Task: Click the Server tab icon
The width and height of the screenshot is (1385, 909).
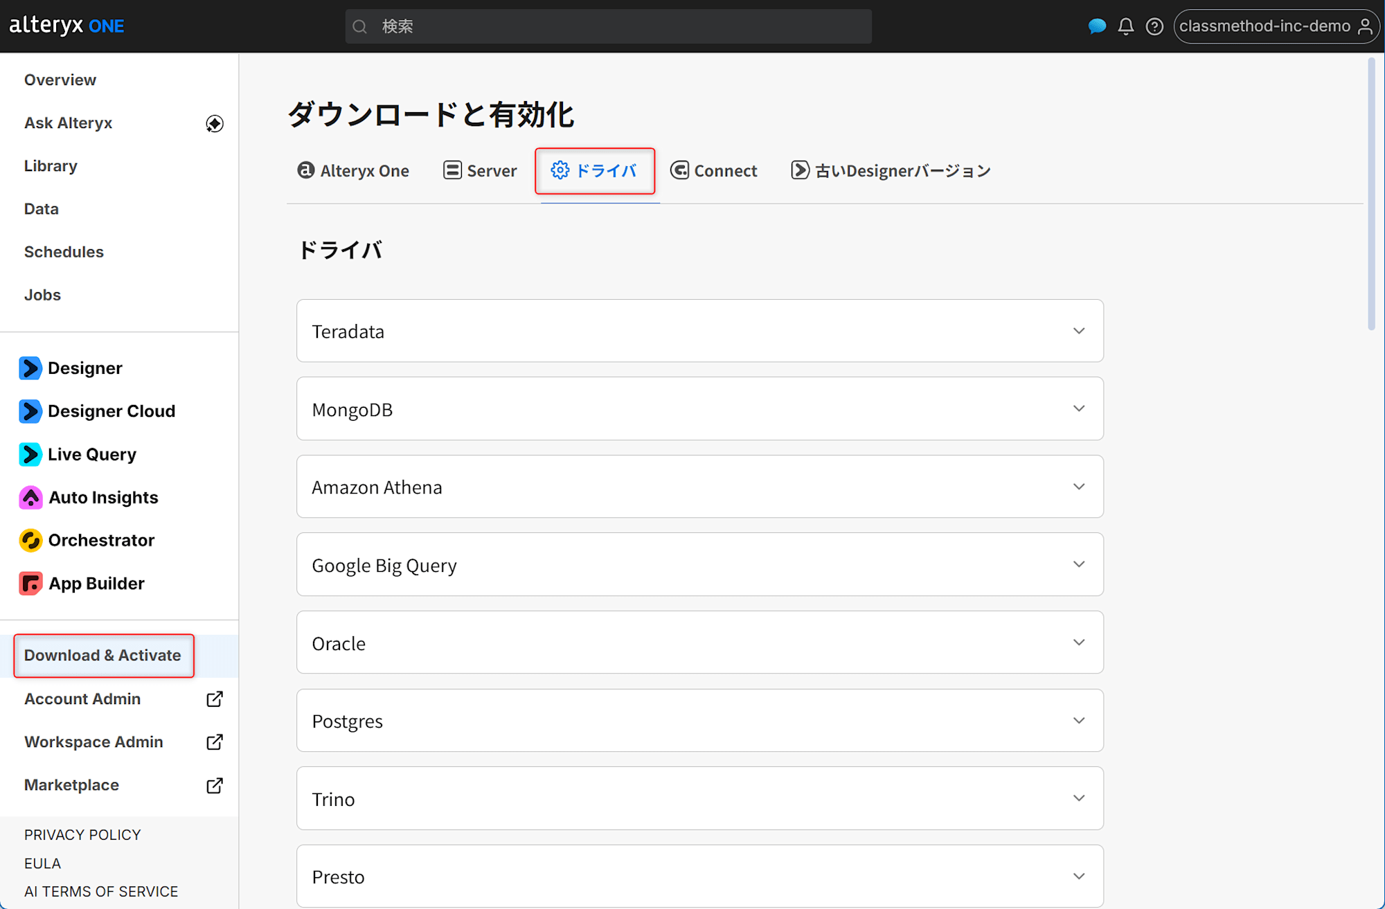Action: (452, 170)
